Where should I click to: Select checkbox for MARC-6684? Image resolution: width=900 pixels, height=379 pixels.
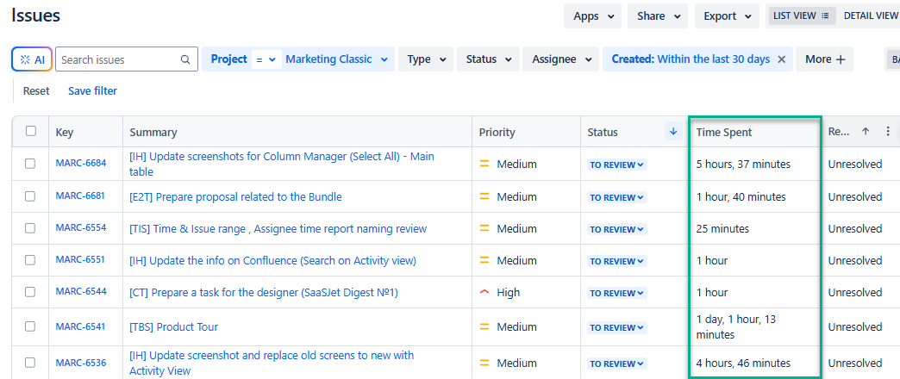point(30,164)
